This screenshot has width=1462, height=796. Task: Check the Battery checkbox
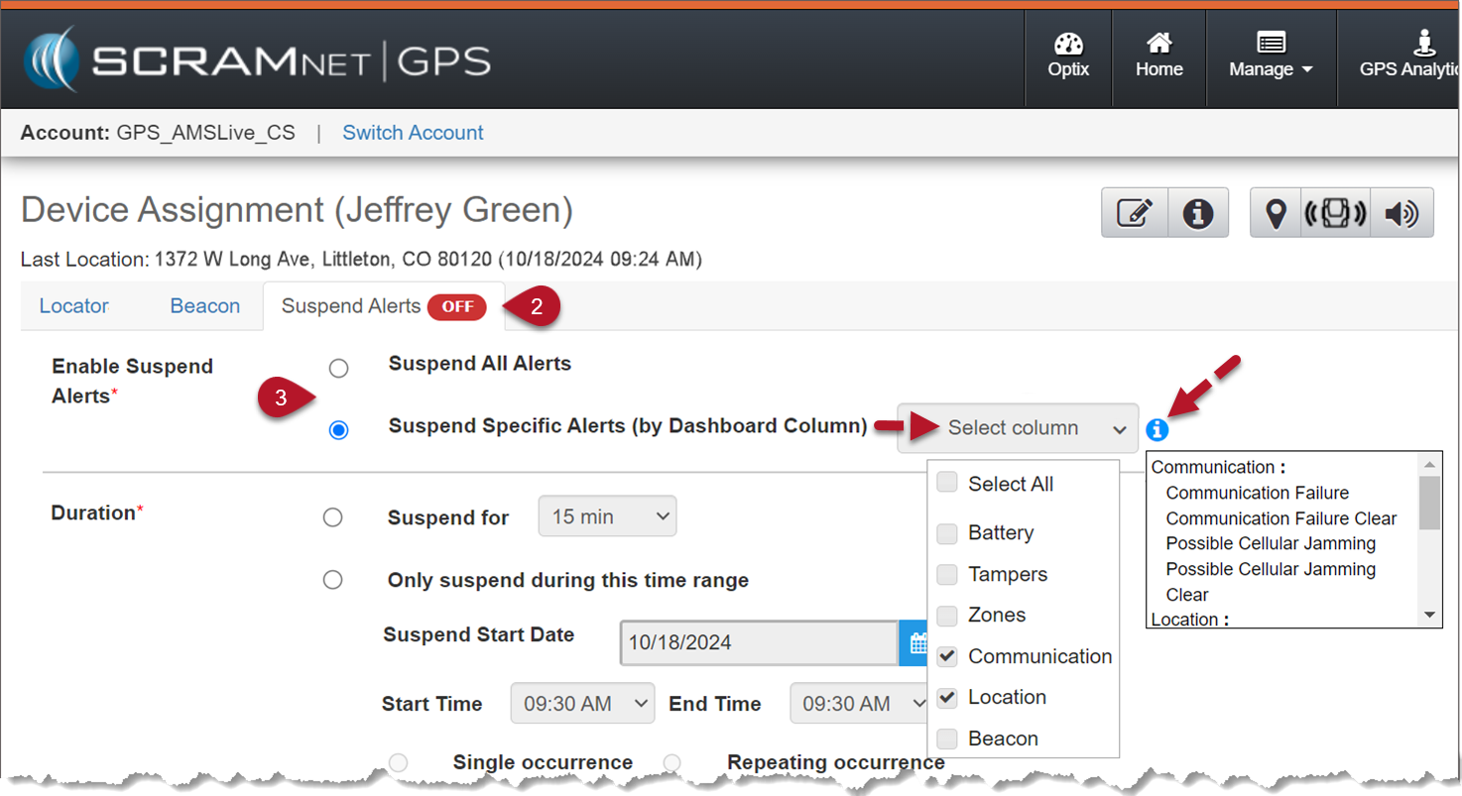tap(947, 533)
